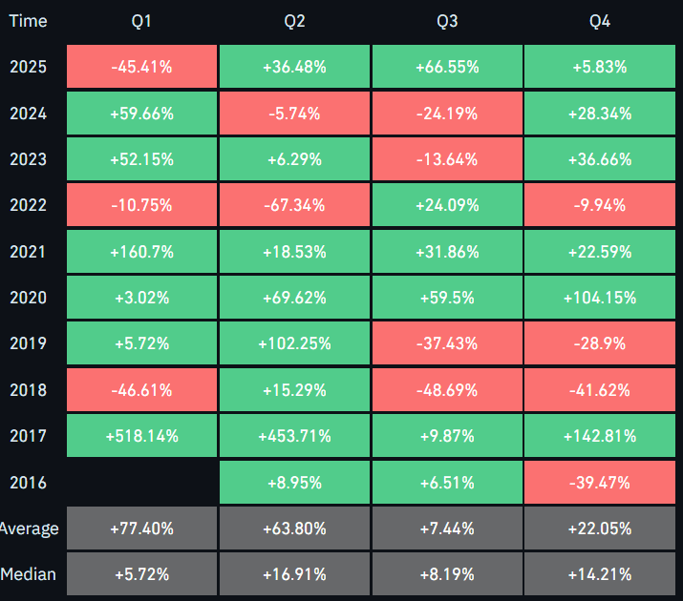Screen dimensions: 683x601
Task: Click the -39.47% cell for 2016
Action: point(600,483)
